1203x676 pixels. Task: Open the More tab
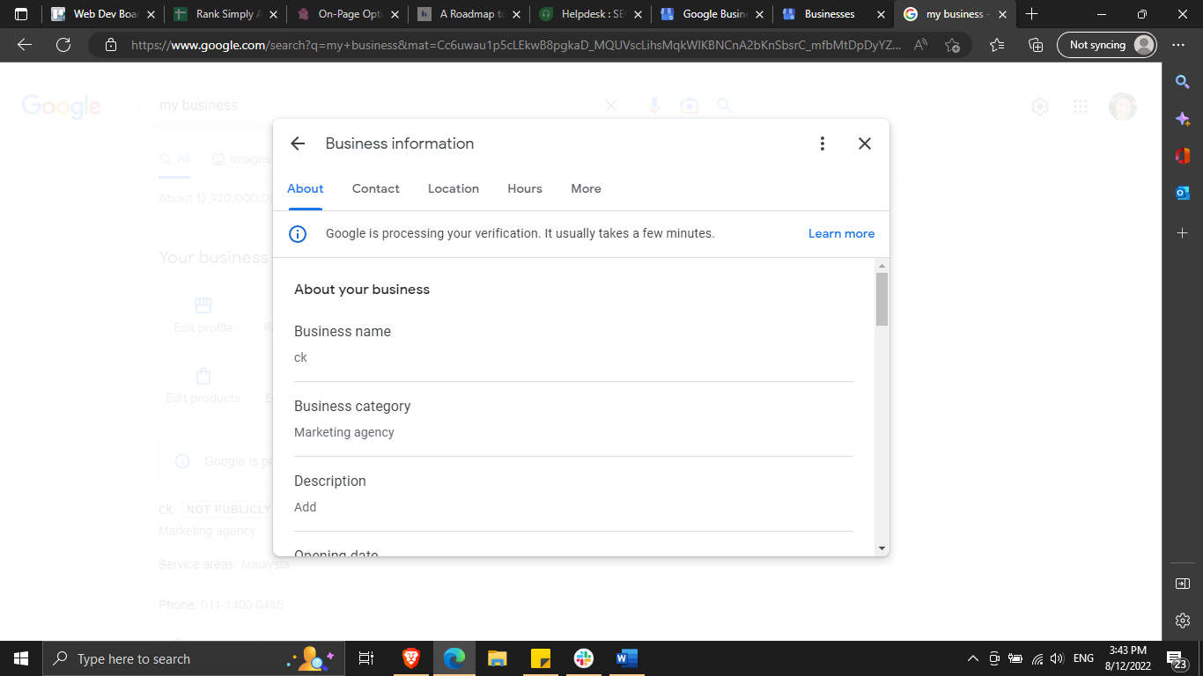[x=586, y=188]
